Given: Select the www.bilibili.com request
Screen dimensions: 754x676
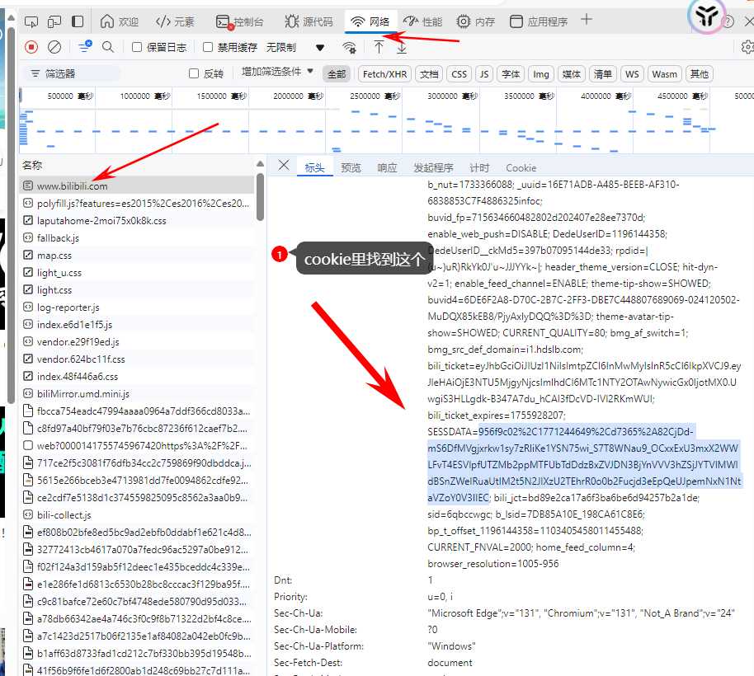Looking at the screenshot, I should coord(137,185).
